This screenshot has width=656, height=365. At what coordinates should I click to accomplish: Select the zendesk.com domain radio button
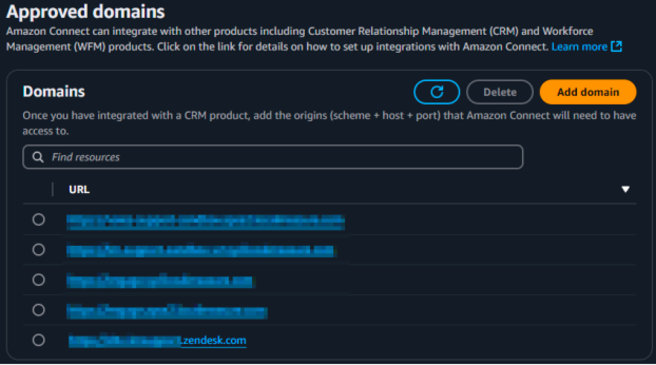[38, 340]
